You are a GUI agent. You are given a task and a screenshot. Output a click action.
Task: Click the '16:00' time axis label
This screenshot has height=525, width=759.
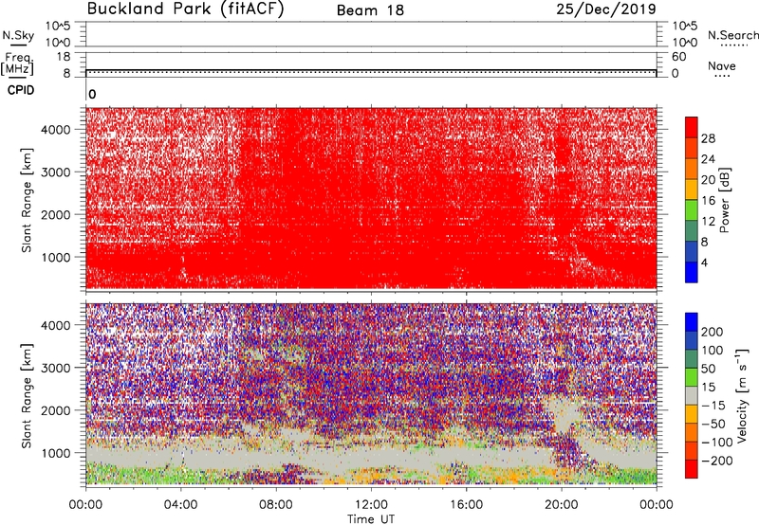(x=466, y=505)
